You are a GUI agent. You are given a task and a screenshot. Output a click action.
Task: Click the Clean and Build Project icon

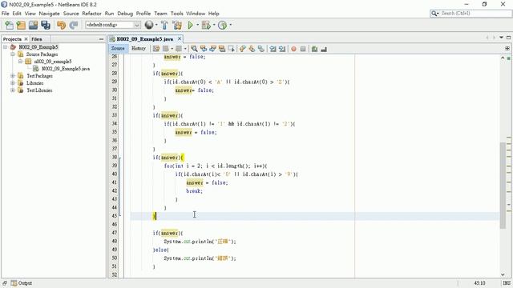point(177,25)
